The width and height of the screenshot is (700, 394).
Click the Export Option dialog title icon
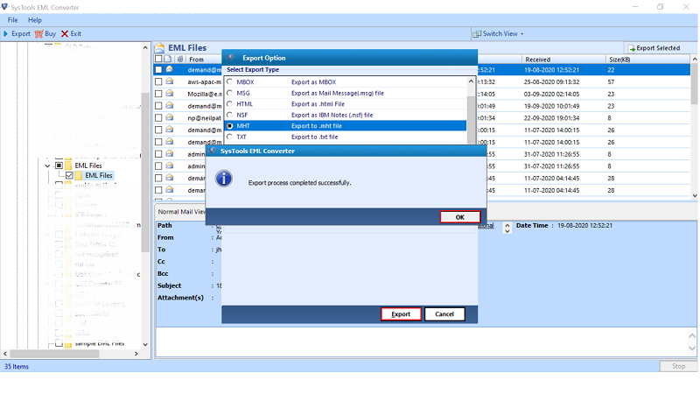pyautogui.click(x=230, y=58)
